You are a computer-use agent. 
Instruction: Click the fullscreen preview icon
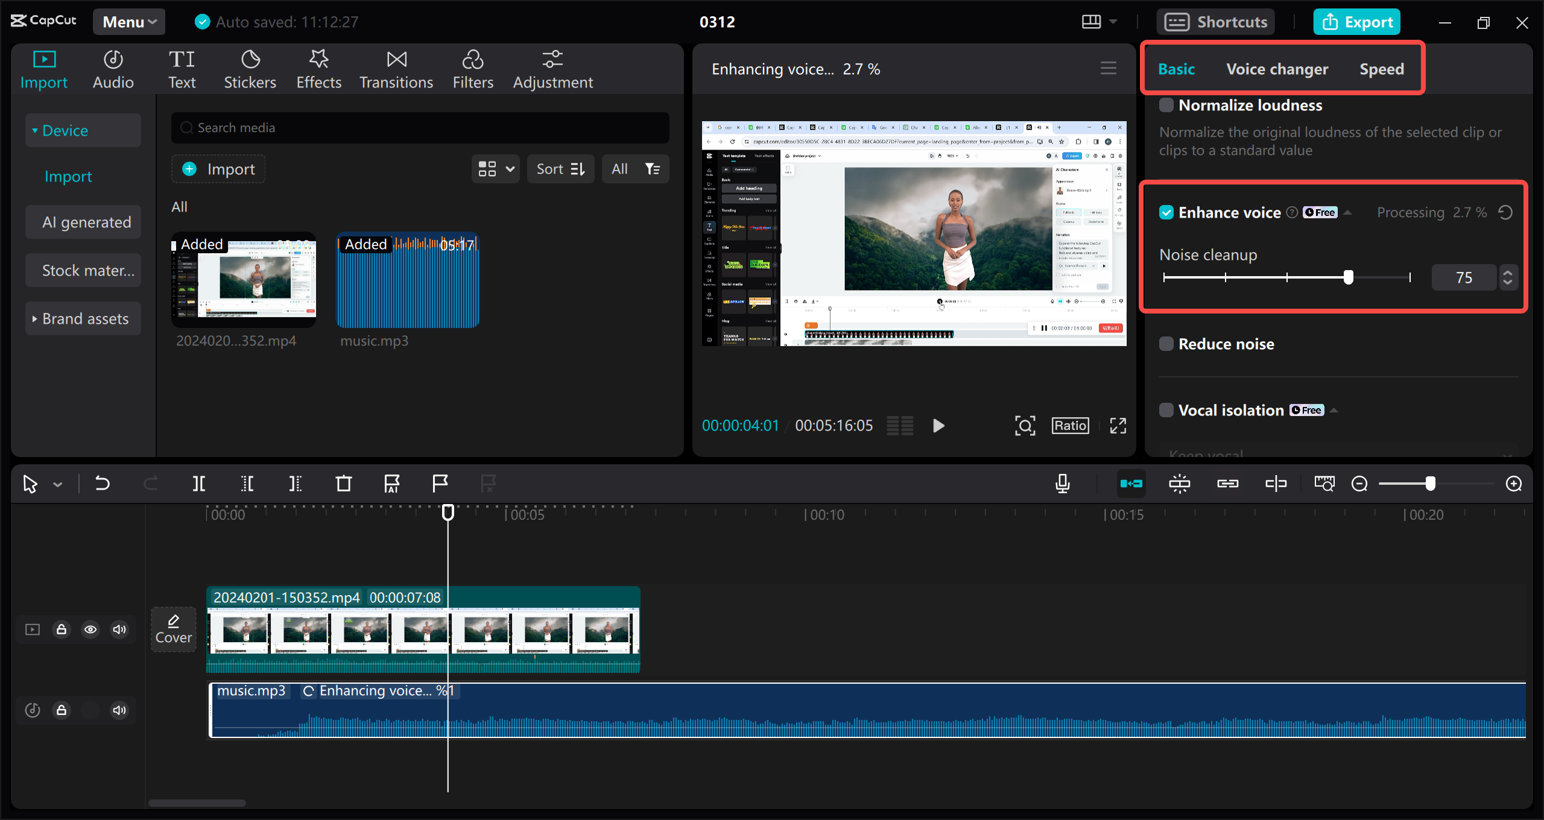coord(1118,426)
